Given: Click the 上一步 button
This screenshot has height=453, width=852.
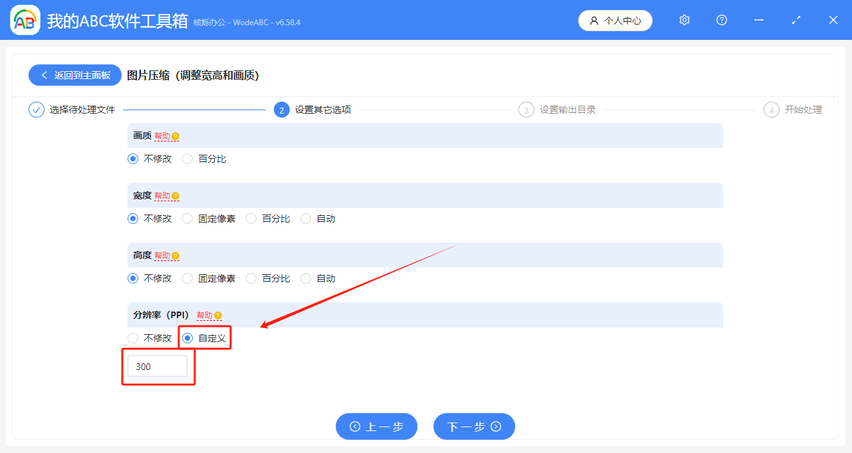Looking at the screenshot, I should pyautogui.click(x=376, y=426).
